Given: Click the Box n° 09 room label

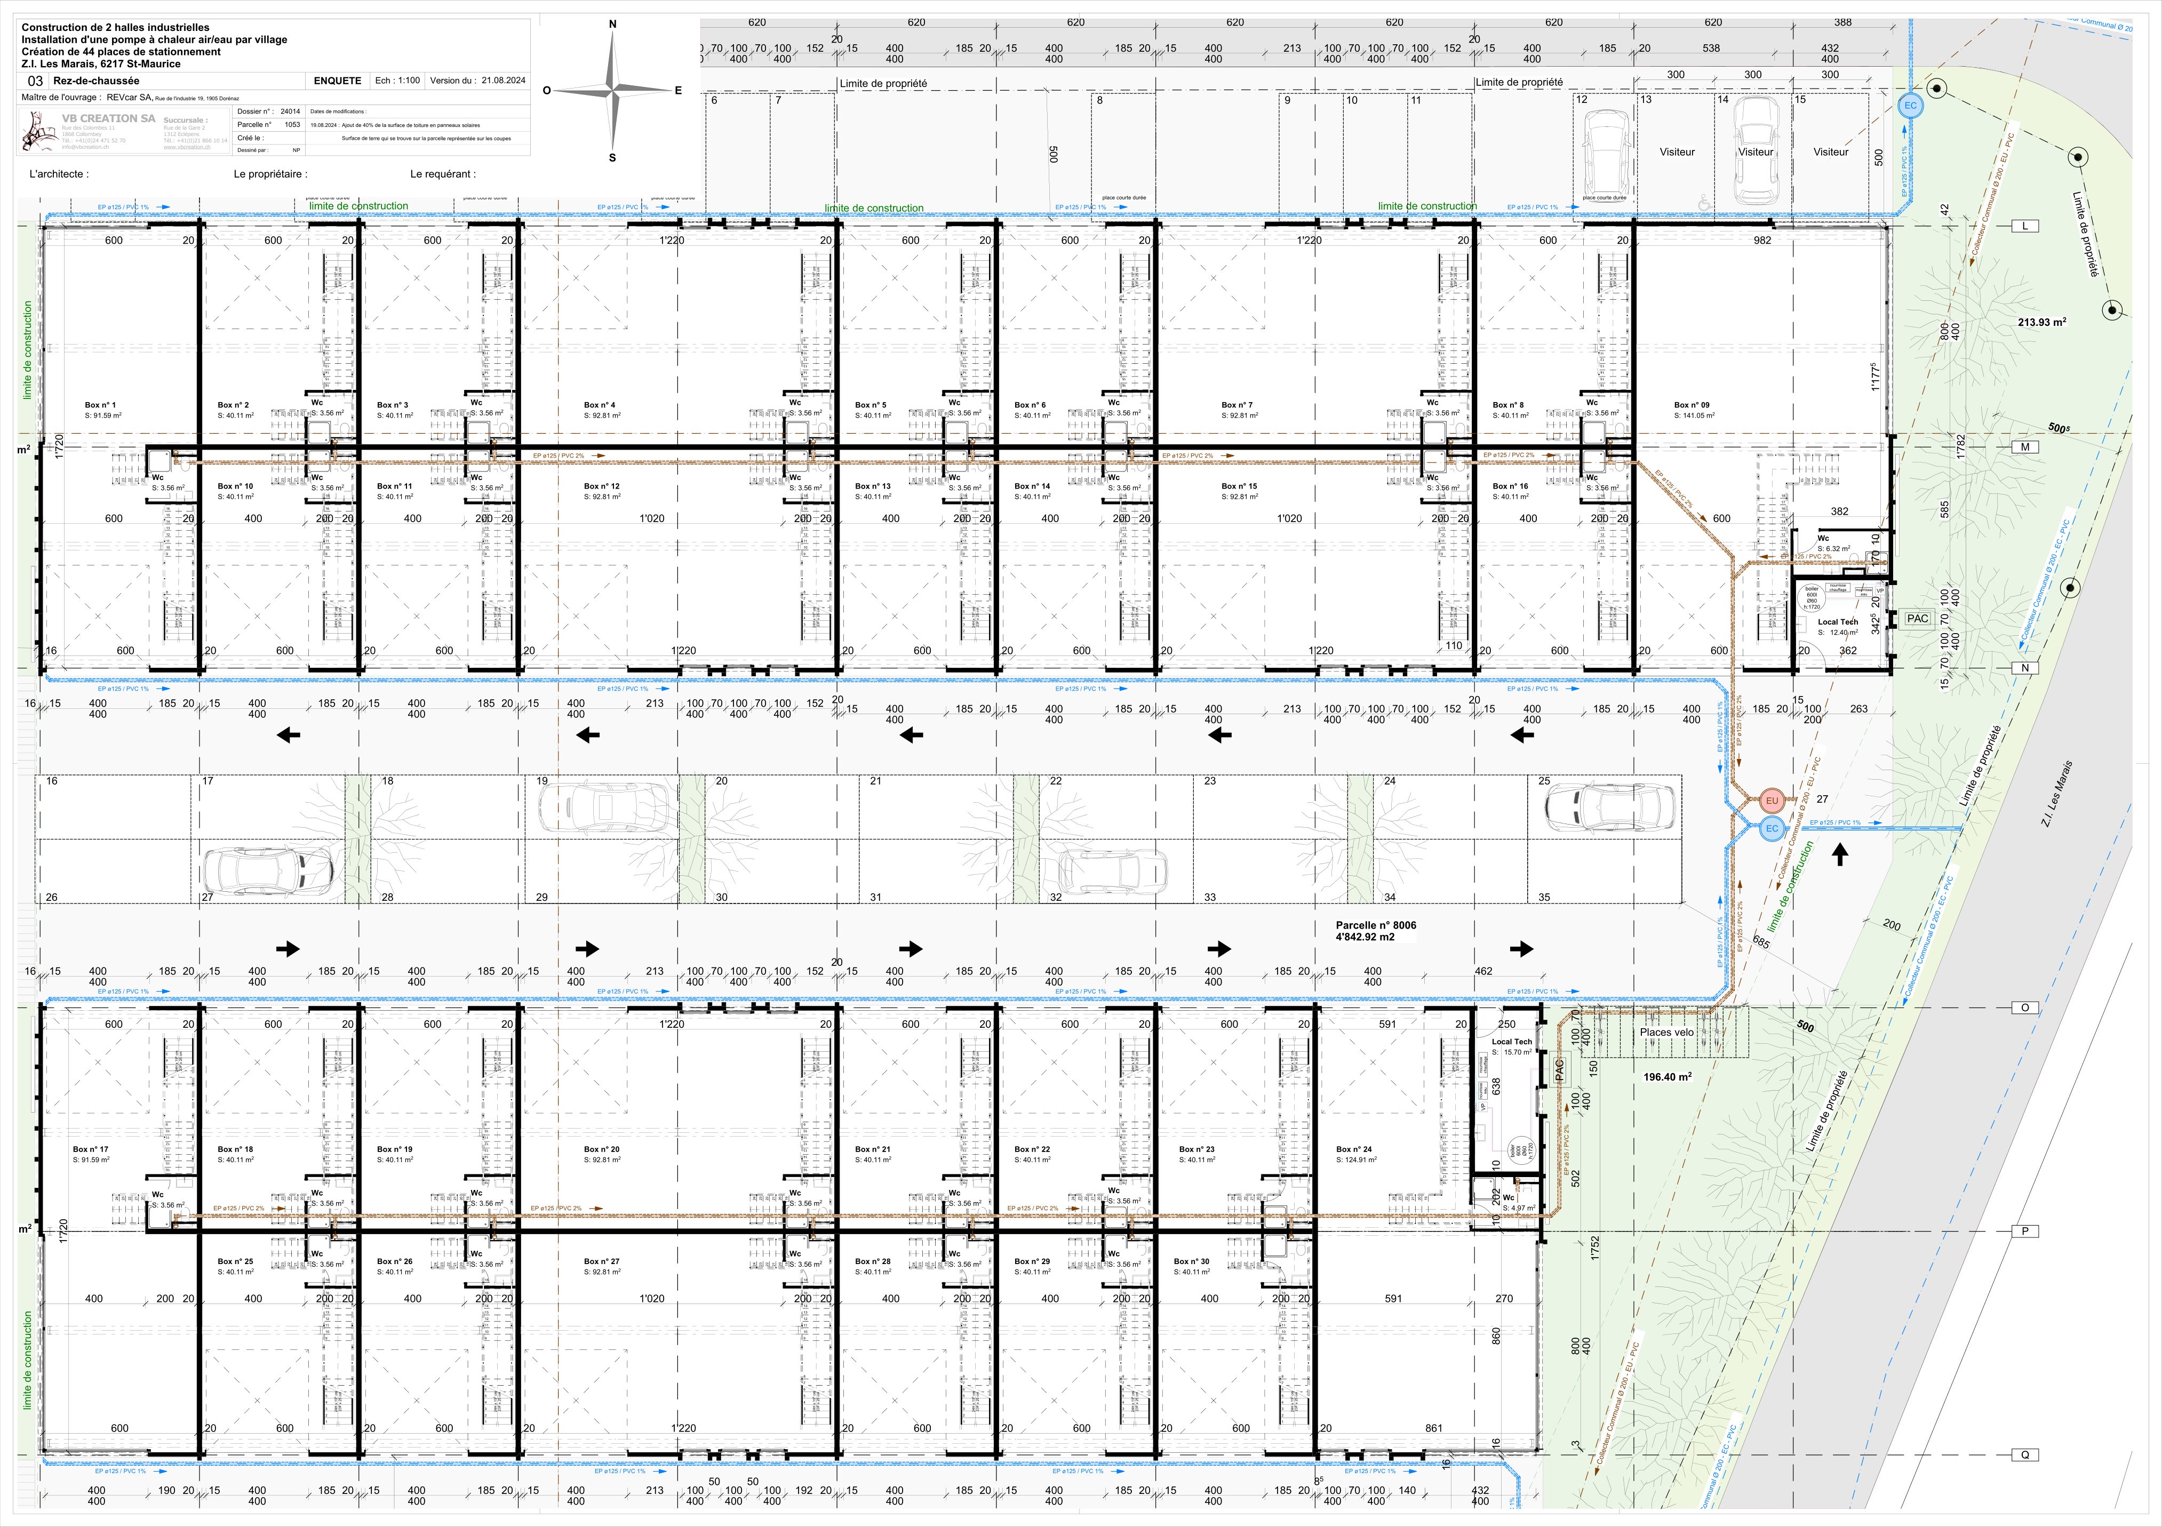Looking at the screenshot, I should [1691, 405].
